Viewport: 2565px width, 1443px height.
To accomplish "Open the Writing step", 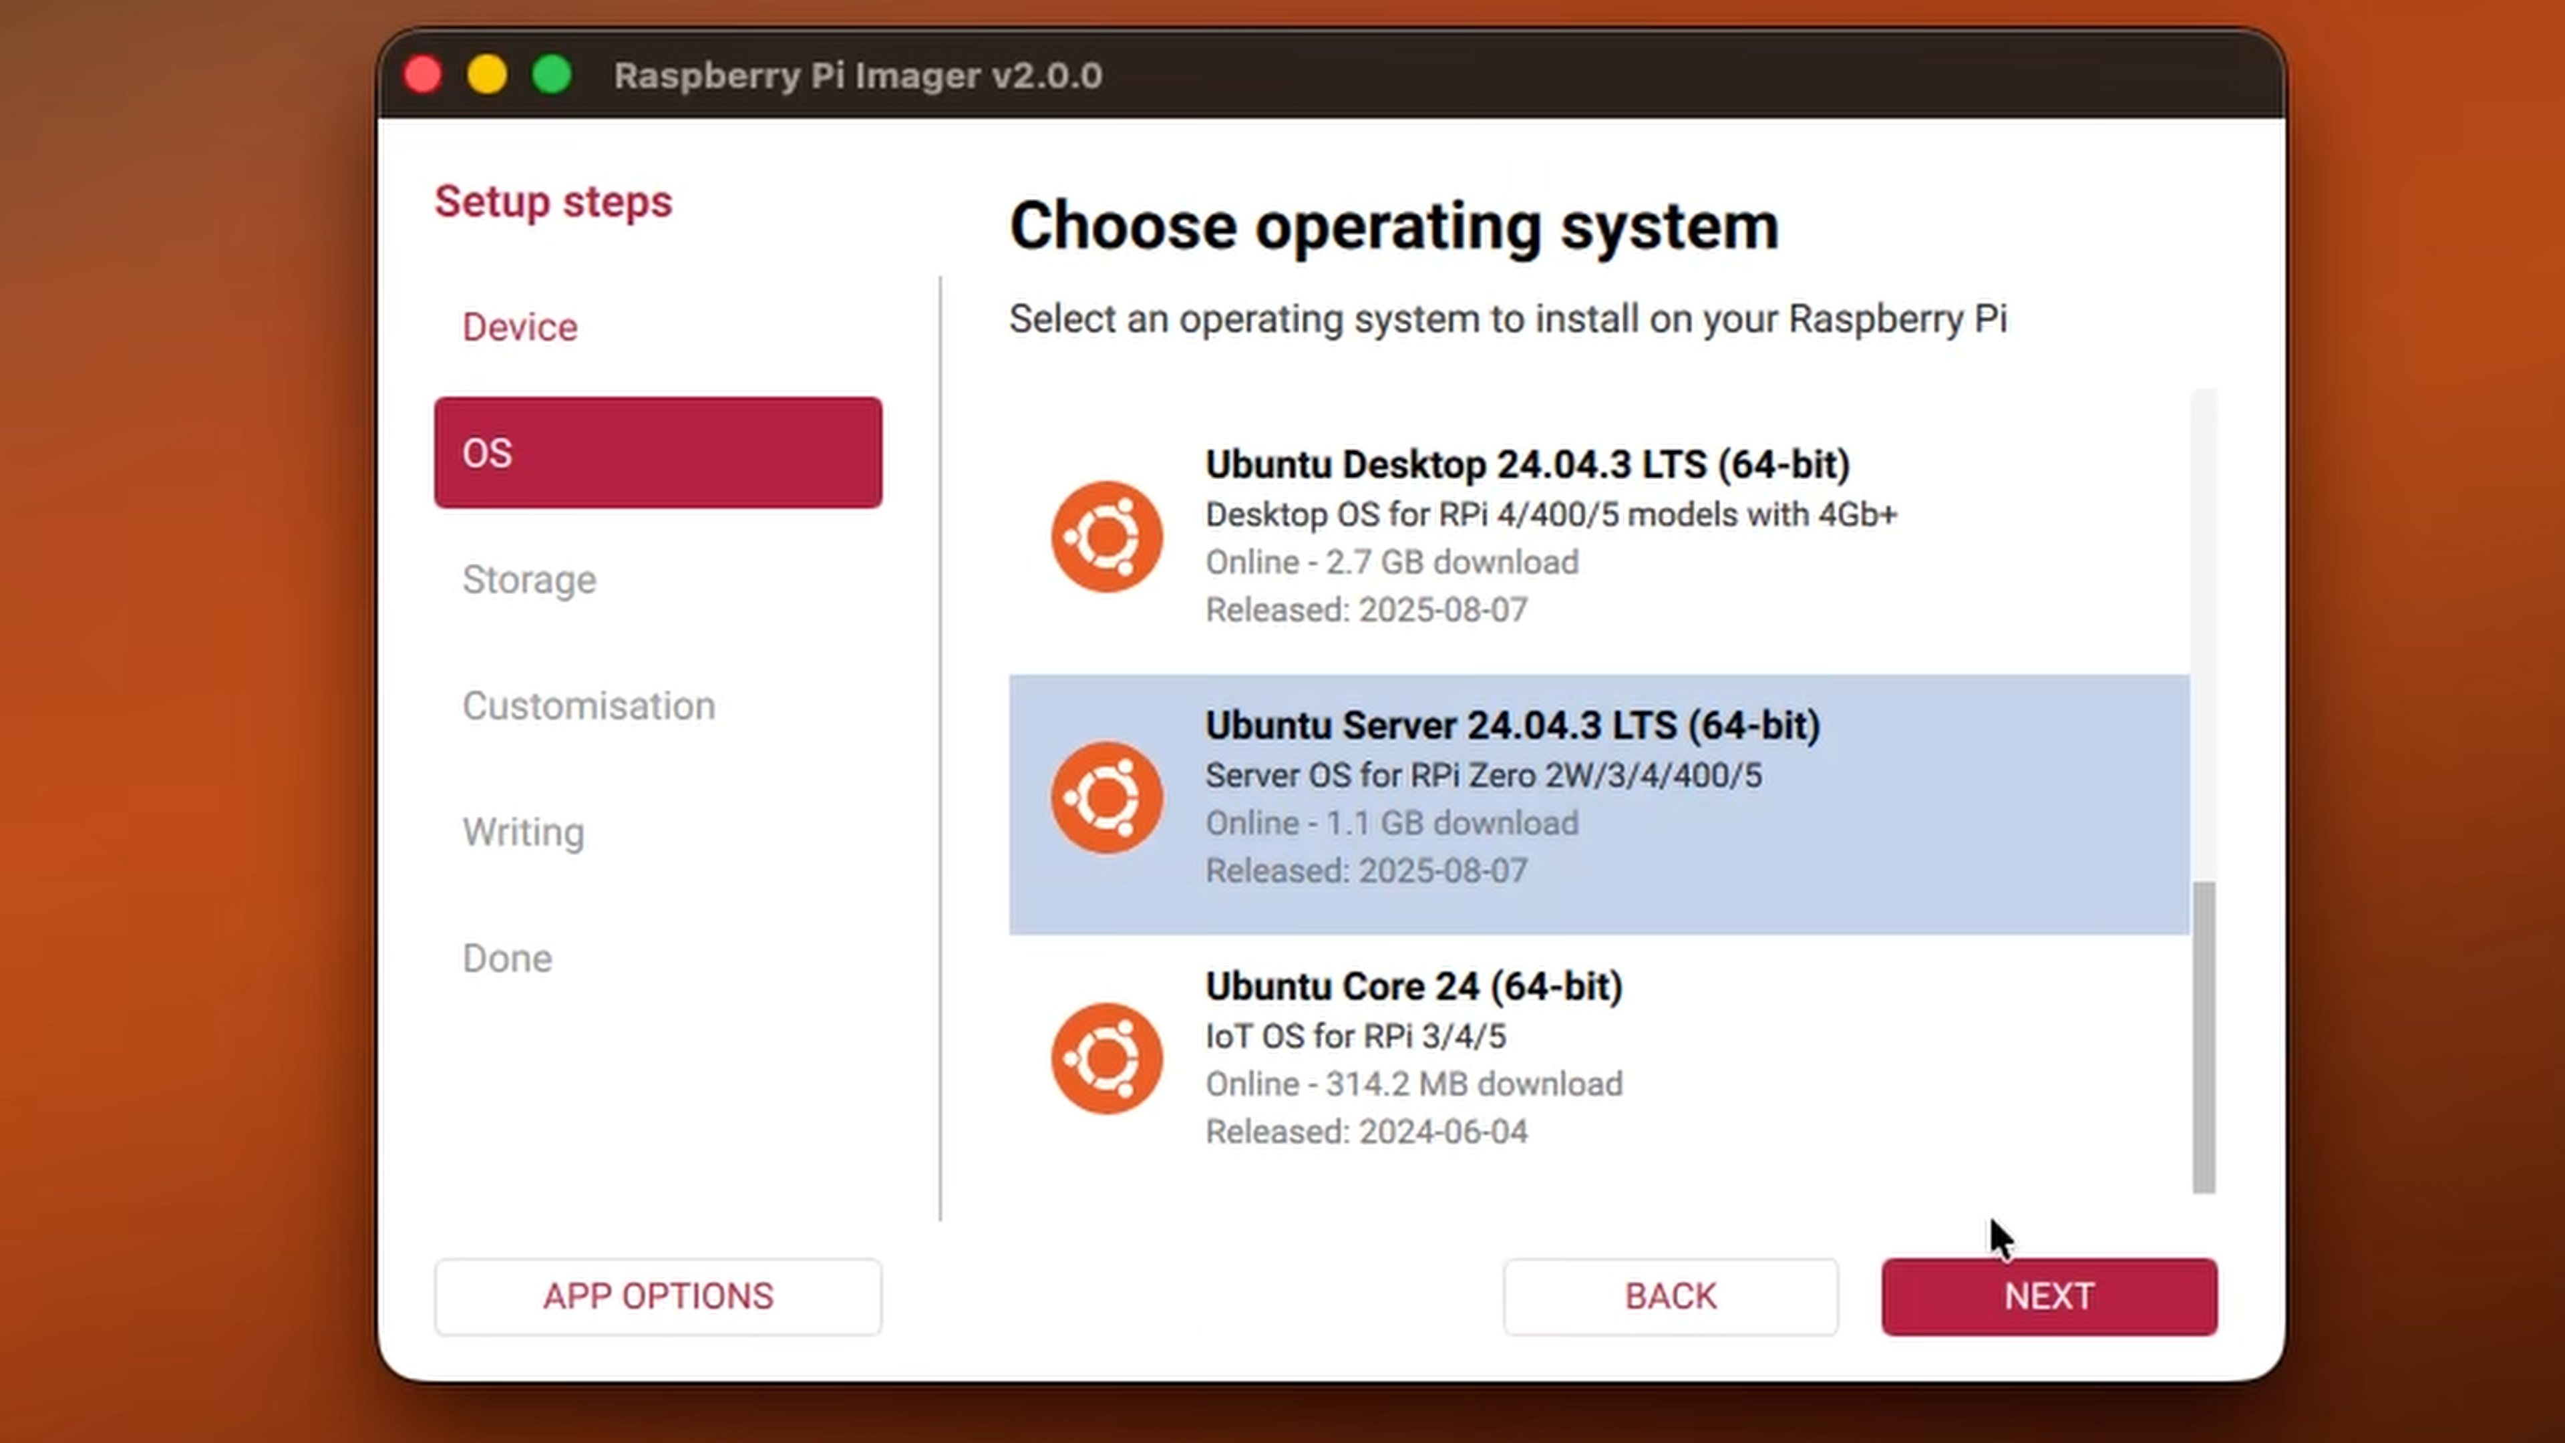I will [523, 832].
